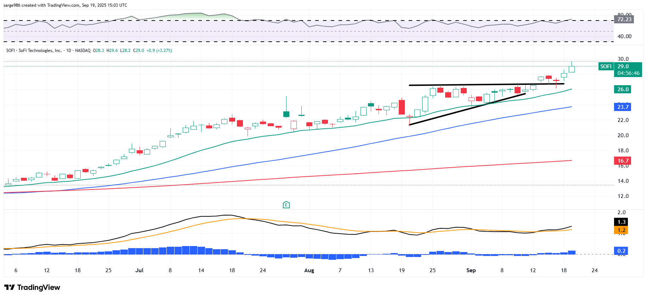Click the blue 23.7 moving average label
The image size is (647, 298).
623,107
